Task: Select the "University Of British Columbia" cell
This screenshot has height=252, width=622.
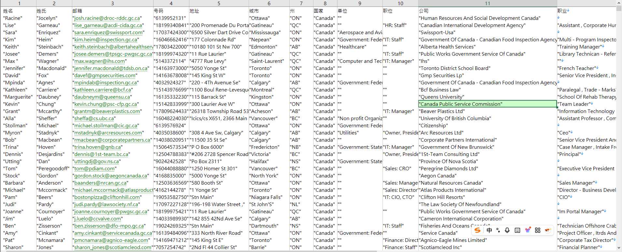Action: click(488, 119)
